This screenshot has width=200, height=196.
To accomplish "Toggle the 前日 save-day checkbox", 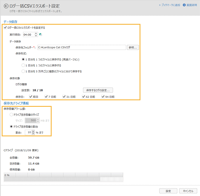I will [31, 97].
